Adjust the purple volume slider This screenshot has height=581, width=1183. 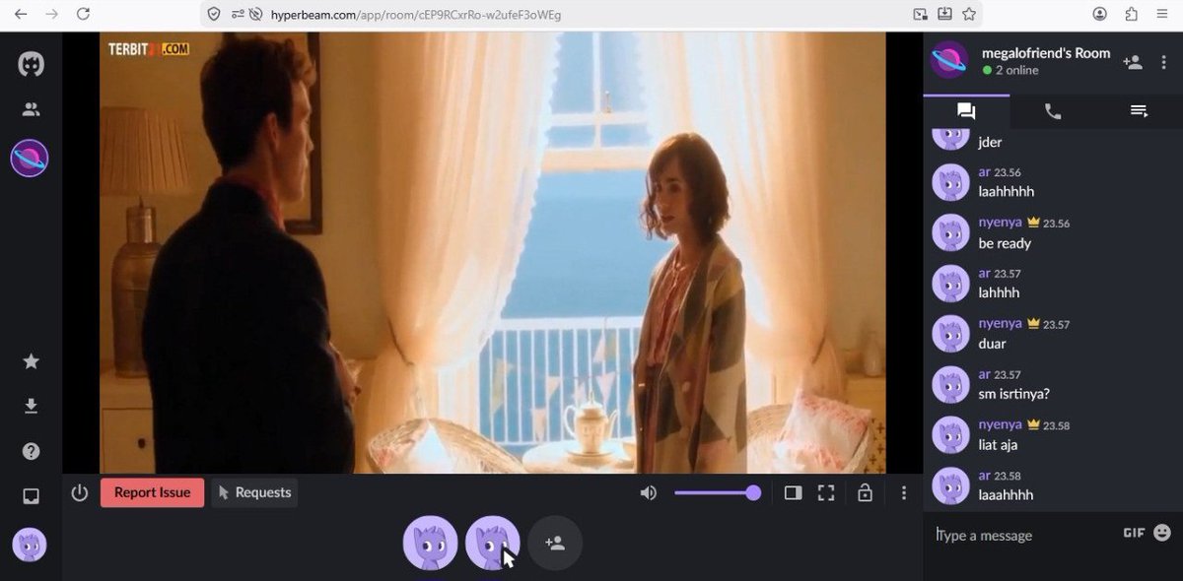click(718, 492)
